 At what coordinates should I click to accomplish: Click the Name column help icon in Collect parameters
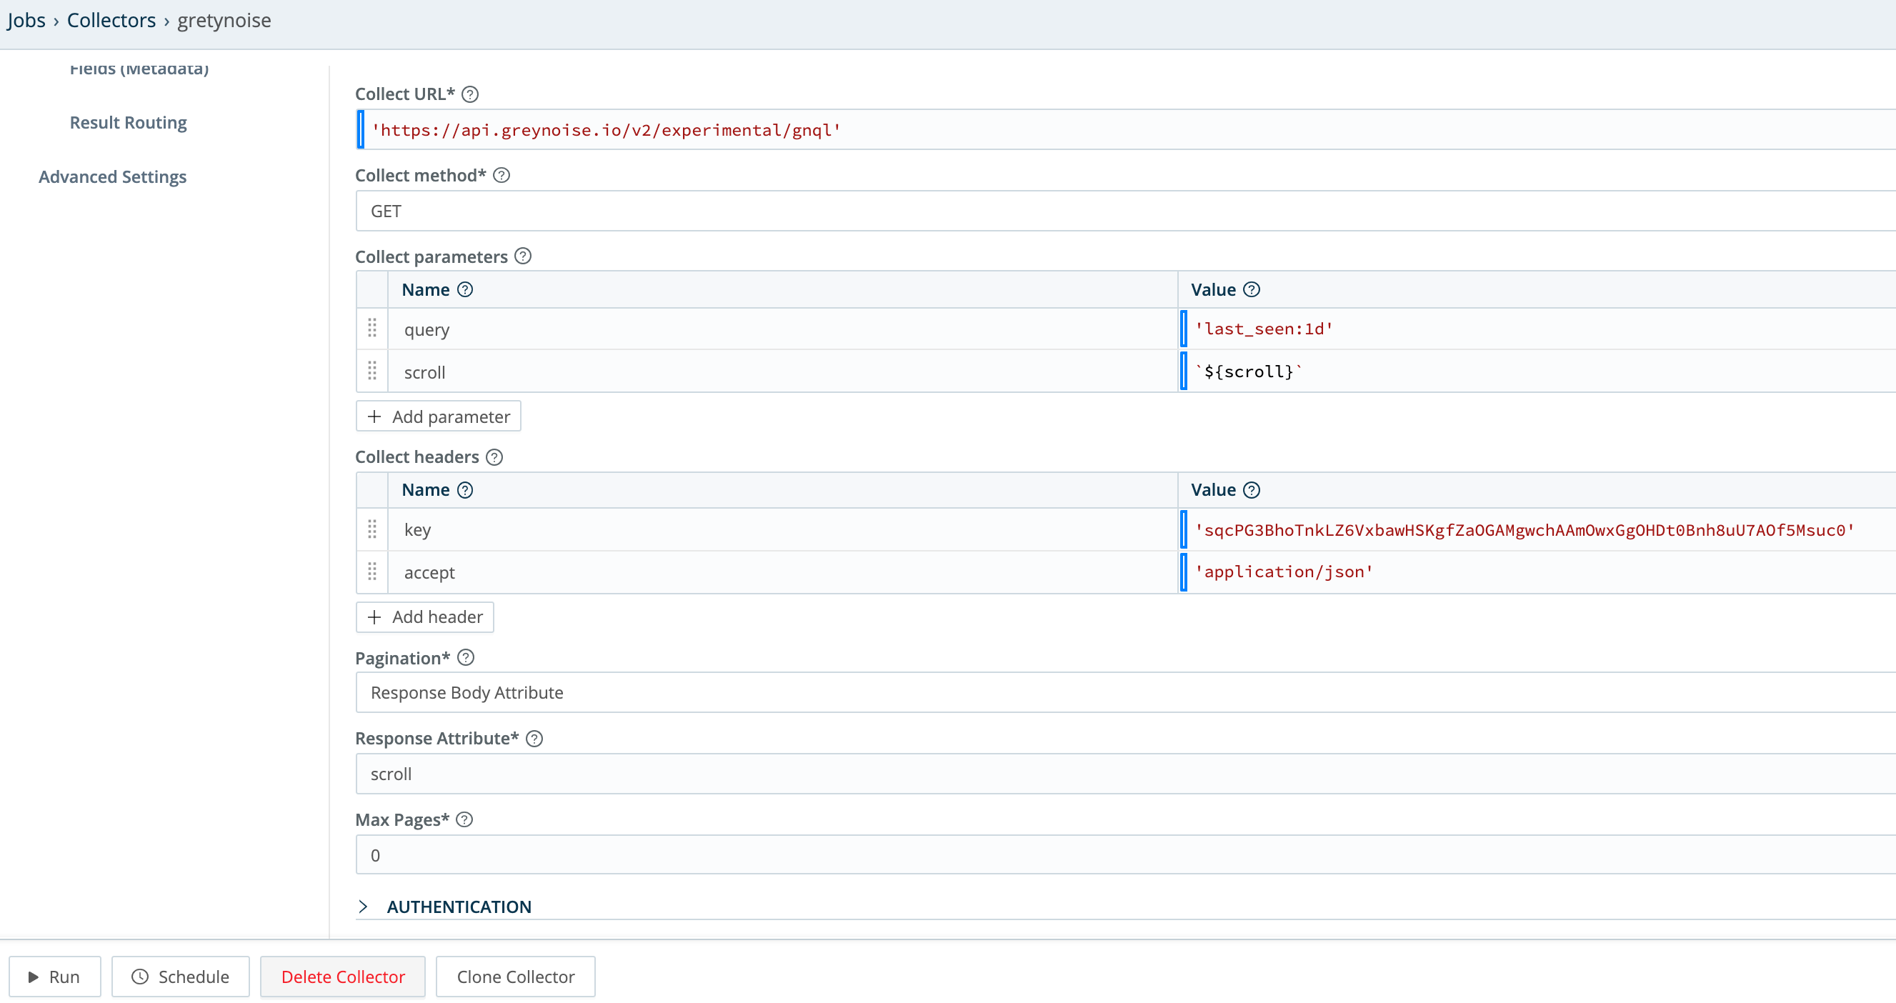pos(464,289)
